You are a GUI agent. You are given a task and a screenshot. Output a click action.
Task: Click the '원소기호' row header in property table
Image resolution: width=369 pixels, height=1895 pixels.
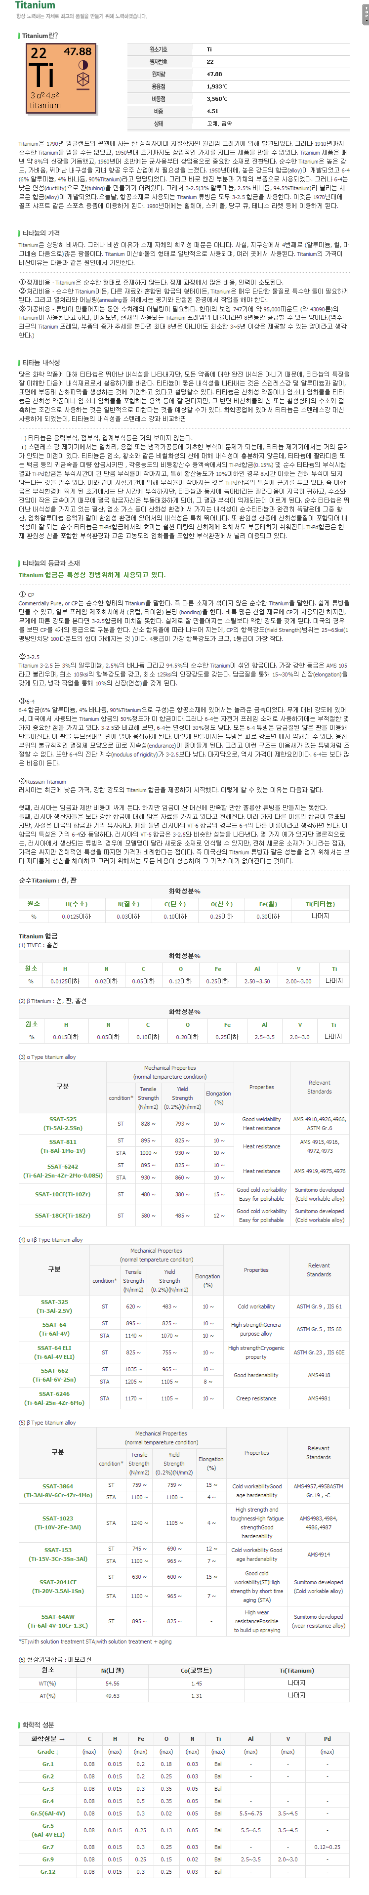(159, 49)
